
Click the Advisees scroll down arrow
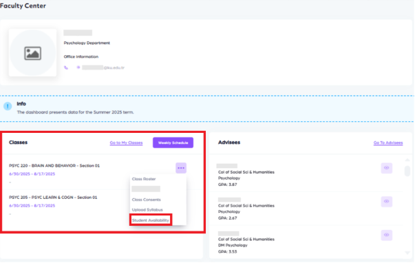click(407, 253)
